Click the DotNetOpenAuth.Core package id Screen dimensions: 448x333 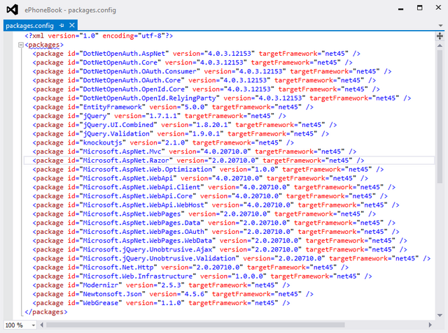click(x=120, y=62)
